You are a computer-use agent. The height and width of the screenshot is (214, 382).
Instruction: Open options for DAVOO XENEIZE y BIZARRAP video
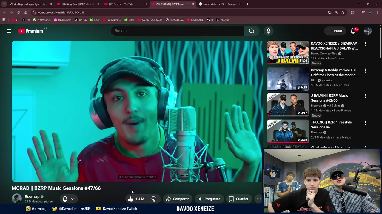click(x=365, y=44)
